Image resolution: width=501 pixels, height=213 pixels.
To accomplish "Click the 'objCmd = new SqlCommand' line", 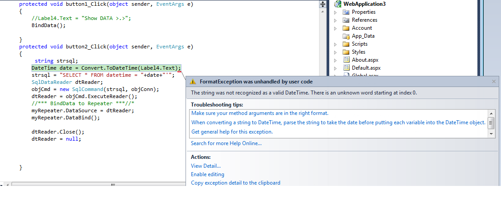I will tap(95, 89).
